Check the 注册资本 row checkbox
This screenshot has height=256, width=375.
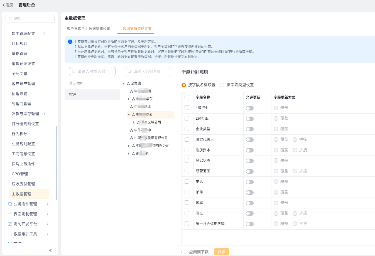(x=187, y=150)
